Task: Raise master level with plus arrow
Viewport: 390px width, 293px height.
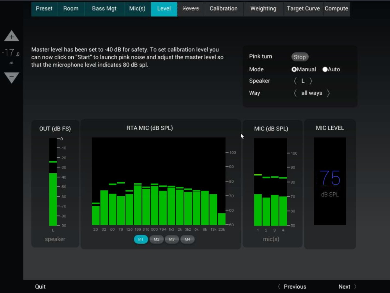Action: (x=11, y=36)
